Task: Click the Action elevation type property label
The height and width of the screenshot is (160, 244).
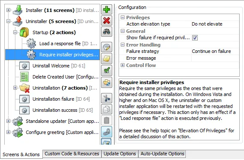Action: click(x=148, y=24)
